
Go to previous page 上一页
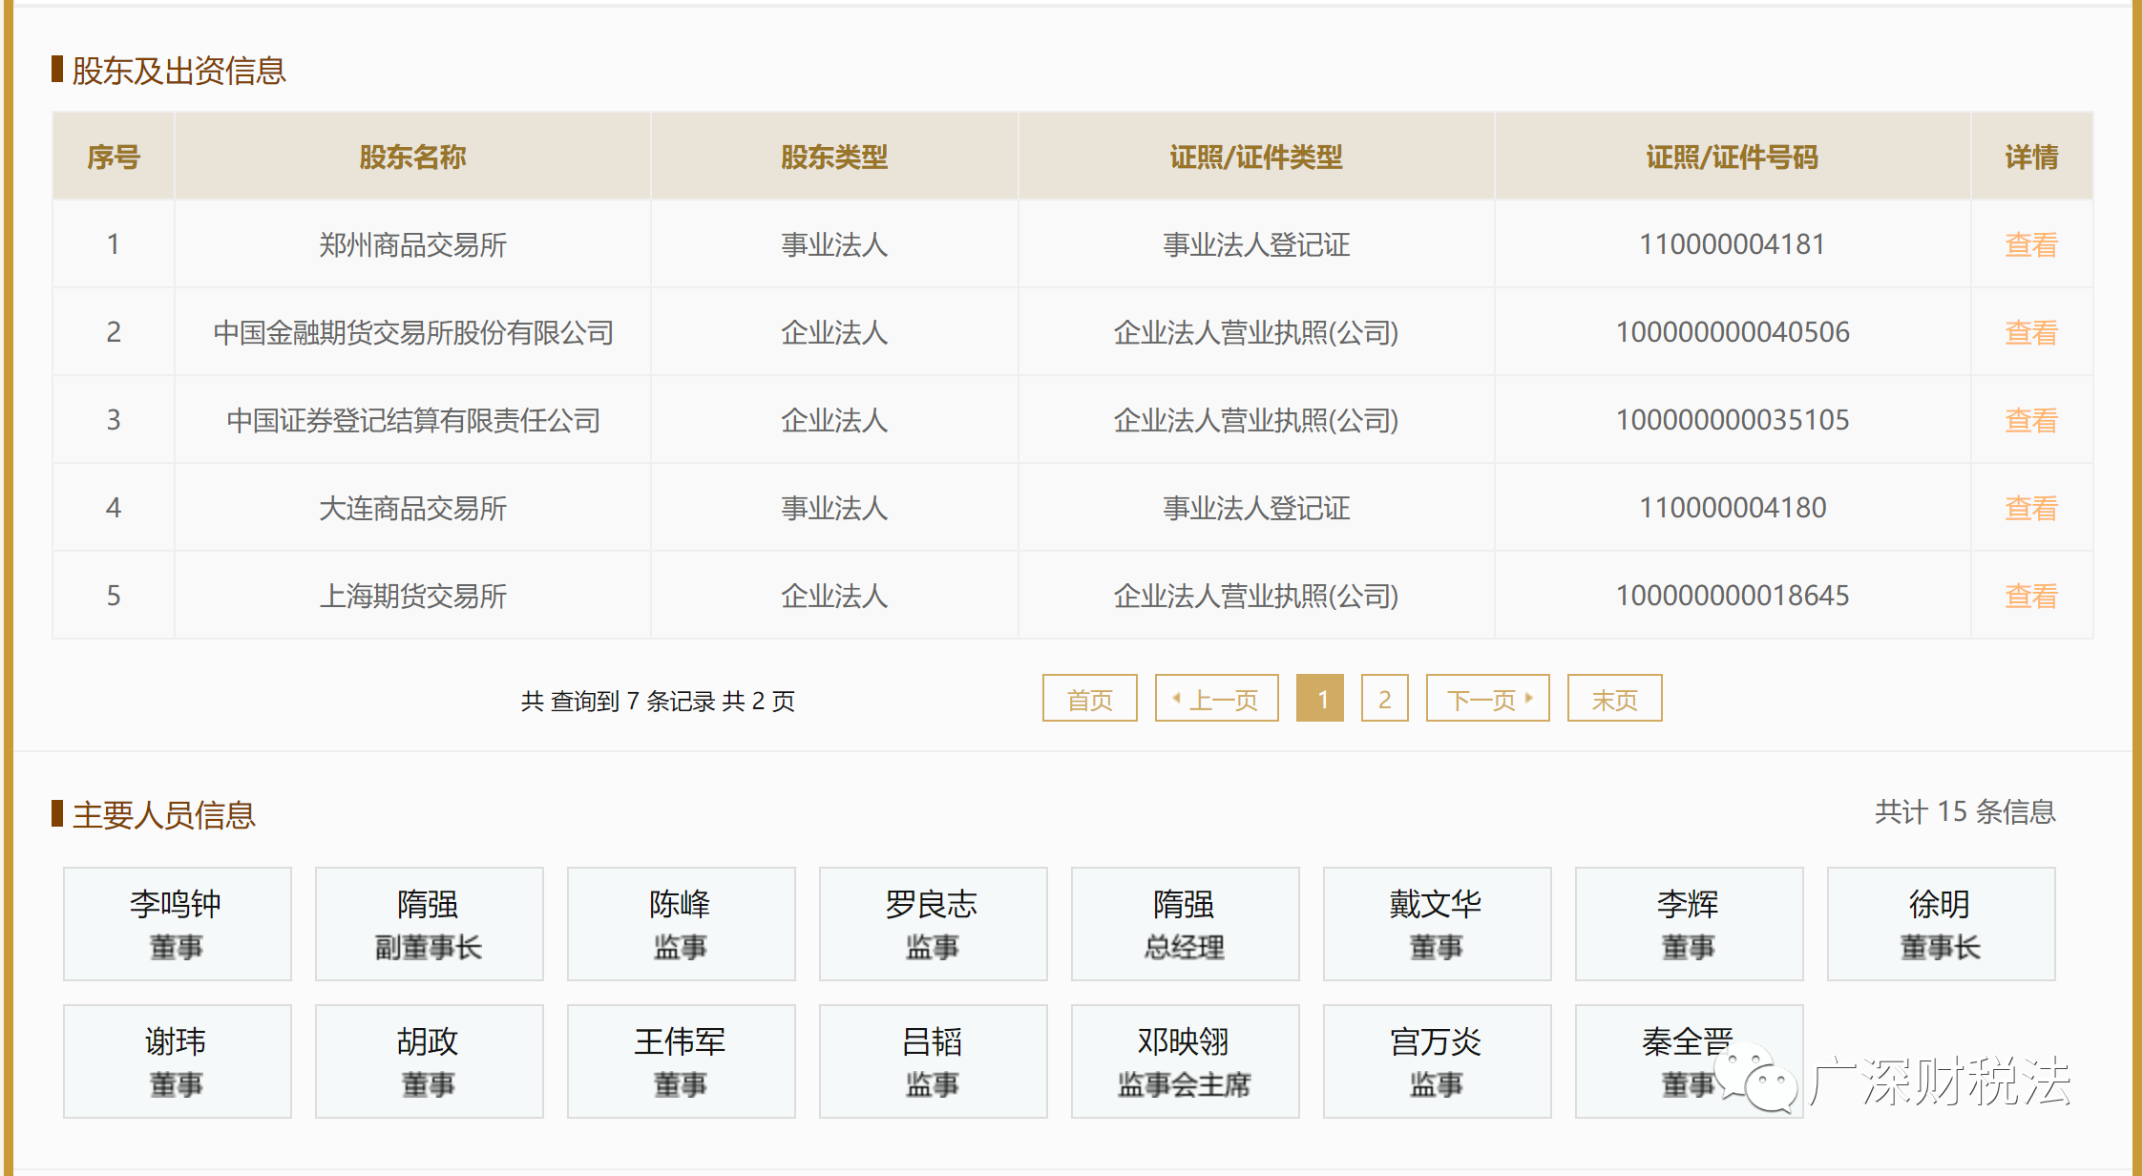click(x=1216, y=699)
